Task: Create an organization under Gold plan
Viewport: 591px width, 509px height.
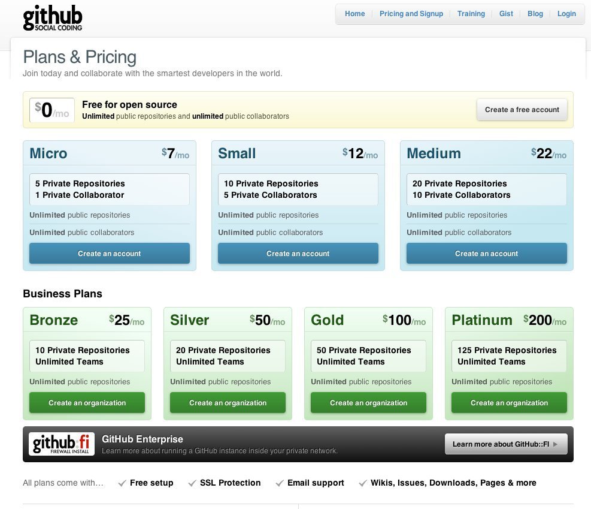Action: coord(368,403)
